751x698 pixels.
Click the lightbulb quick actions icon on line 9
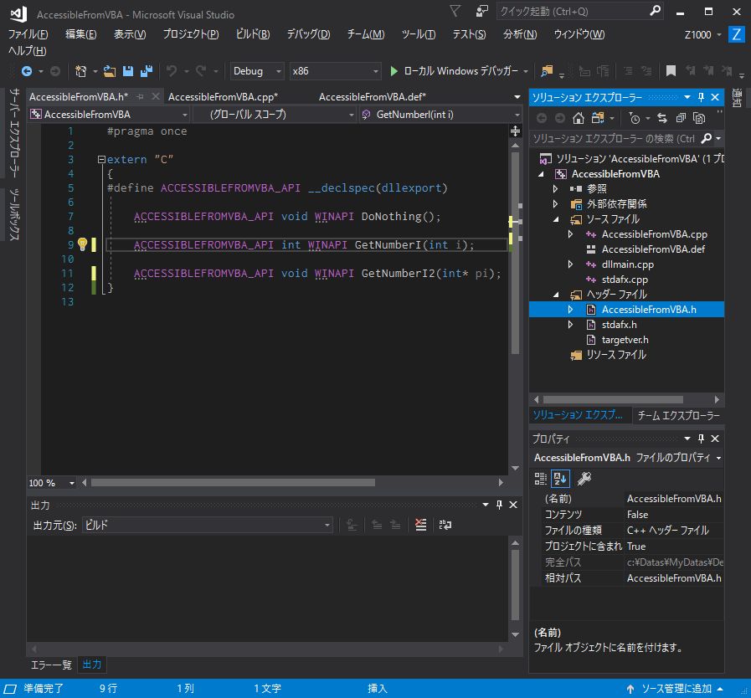pyautogui.click(x=82, y=244)
